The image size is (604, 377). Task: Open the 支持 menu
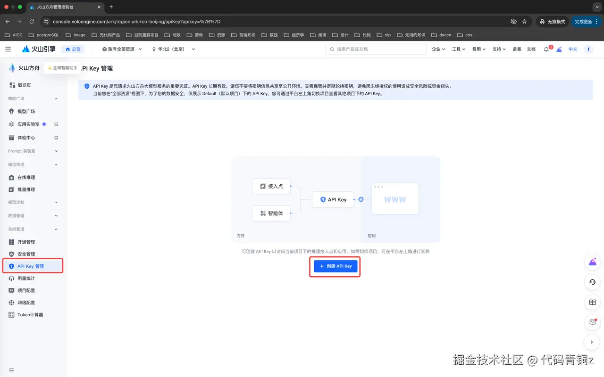tap(499, 49)
